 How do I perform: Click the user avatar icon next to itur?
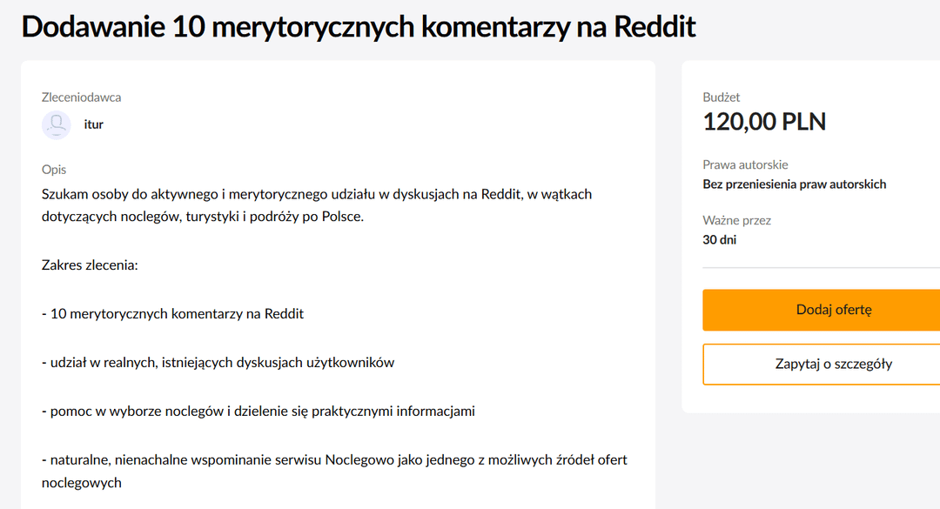tap(56, 124)
